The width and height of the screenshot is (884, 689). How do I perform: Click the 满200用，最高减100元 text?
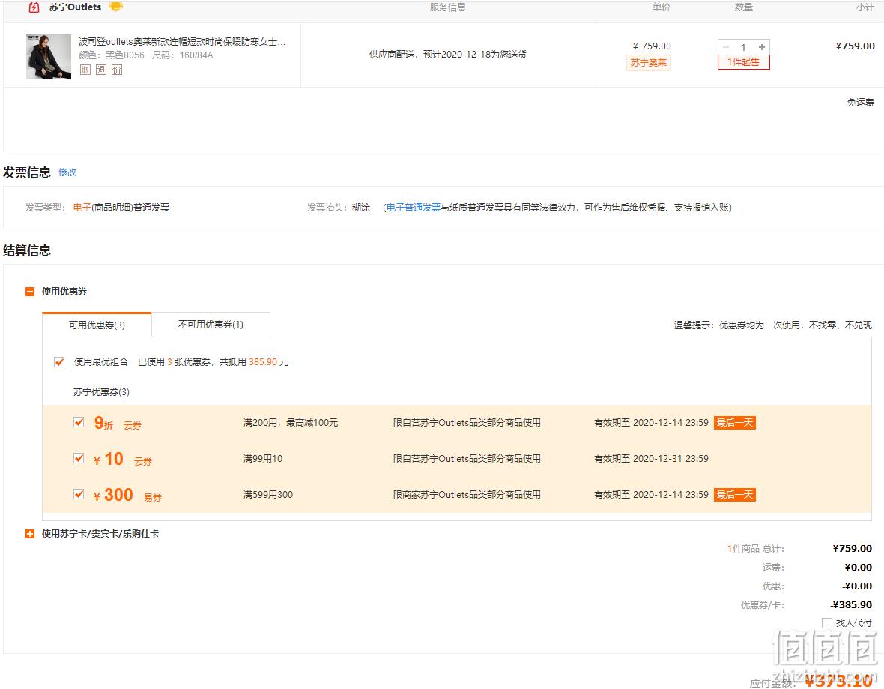tap(291, 423)
